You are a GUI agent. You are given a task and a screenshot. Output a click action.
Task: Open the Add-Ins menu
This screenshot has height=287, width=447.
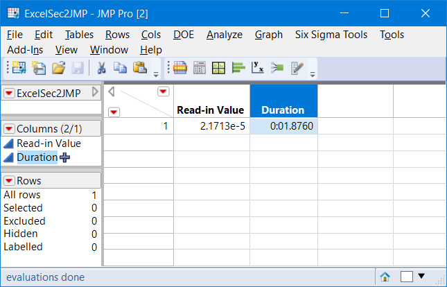point(25,50)
